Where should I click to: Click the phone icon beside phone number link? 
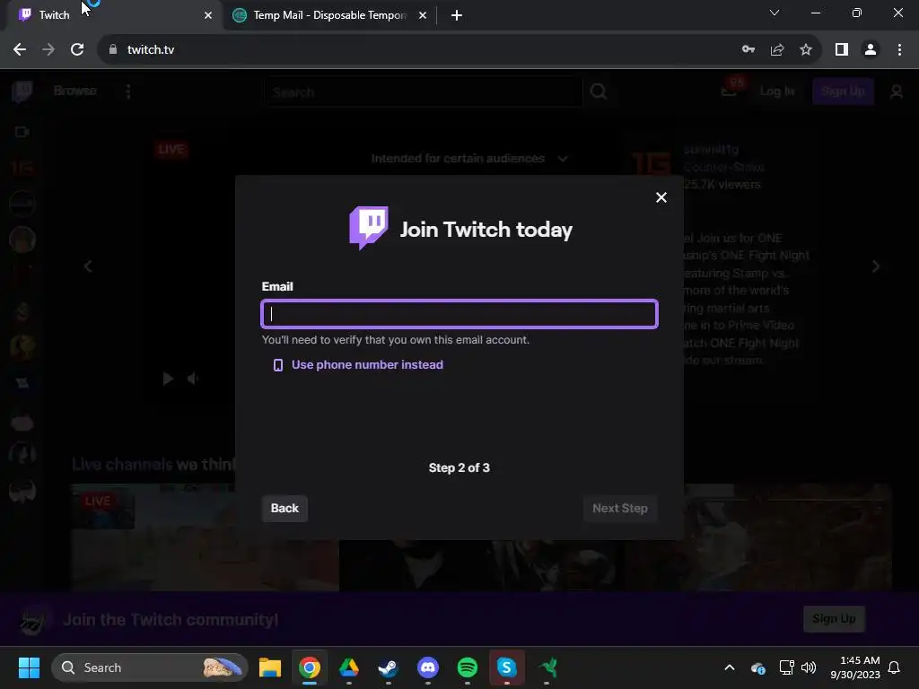point(278,365)
